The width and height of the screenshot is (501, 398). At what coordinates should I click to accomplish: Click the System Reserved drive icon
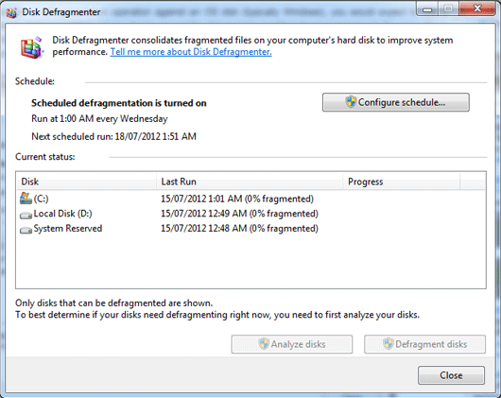[26, 231]
